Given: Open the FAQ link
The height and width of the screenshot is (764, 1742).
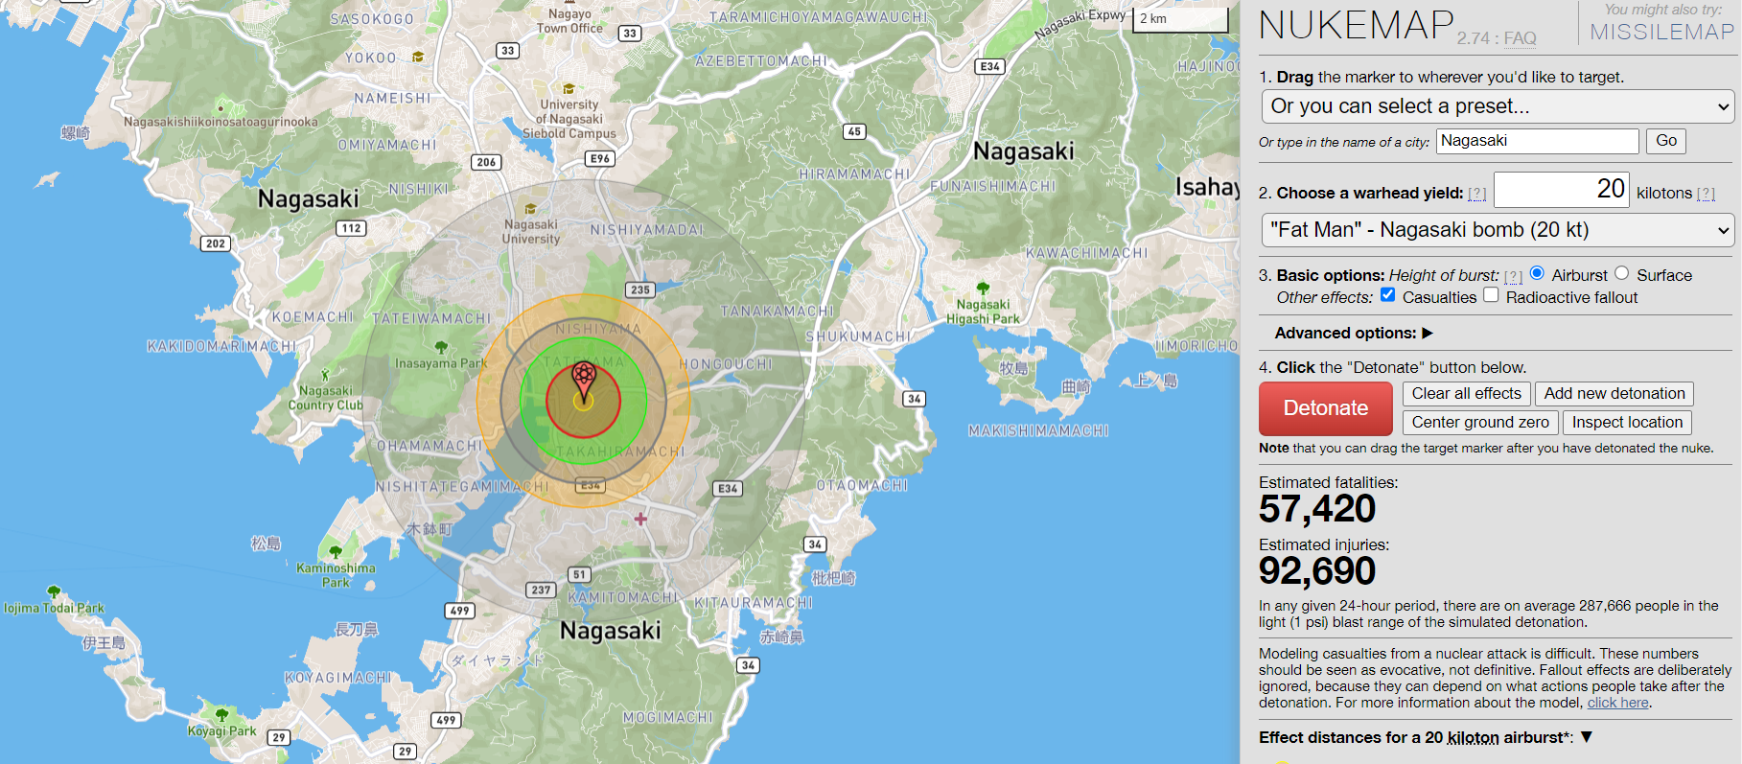Looking at the screenshot, I should click(x=1520, y=38).
